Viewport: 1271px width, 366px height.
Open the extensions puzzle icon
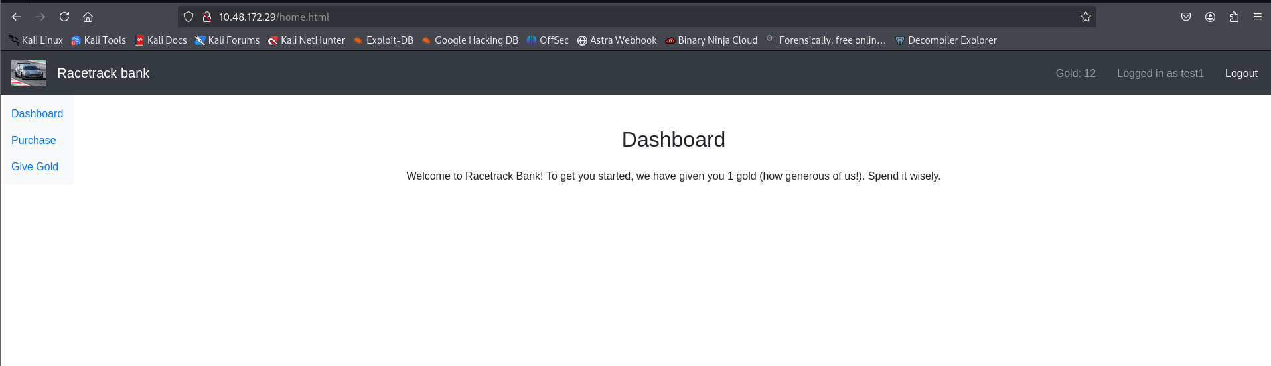[1234, 17]
